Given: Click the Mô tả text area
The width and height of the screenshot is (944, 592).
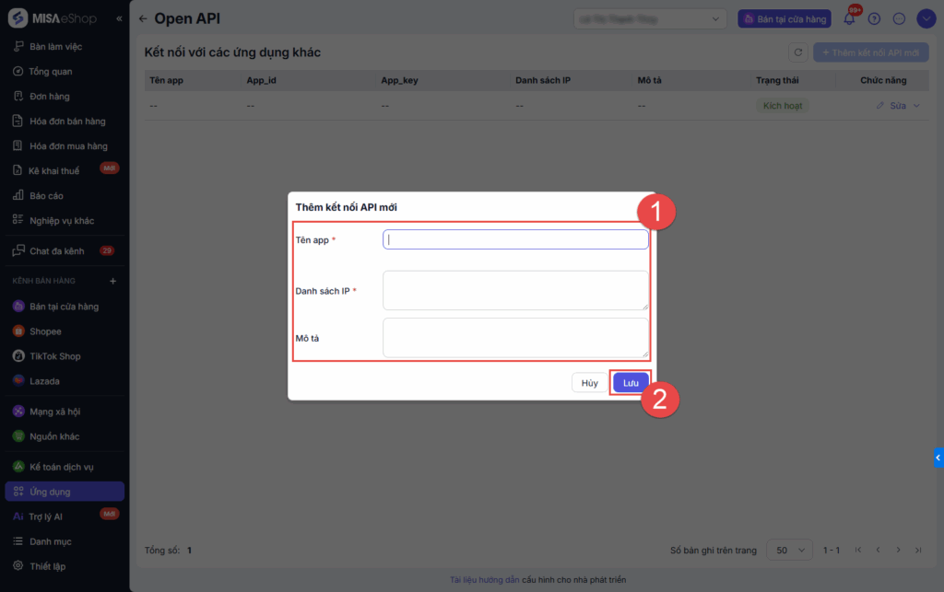Looking at the screenshot, I should point(515,338).
